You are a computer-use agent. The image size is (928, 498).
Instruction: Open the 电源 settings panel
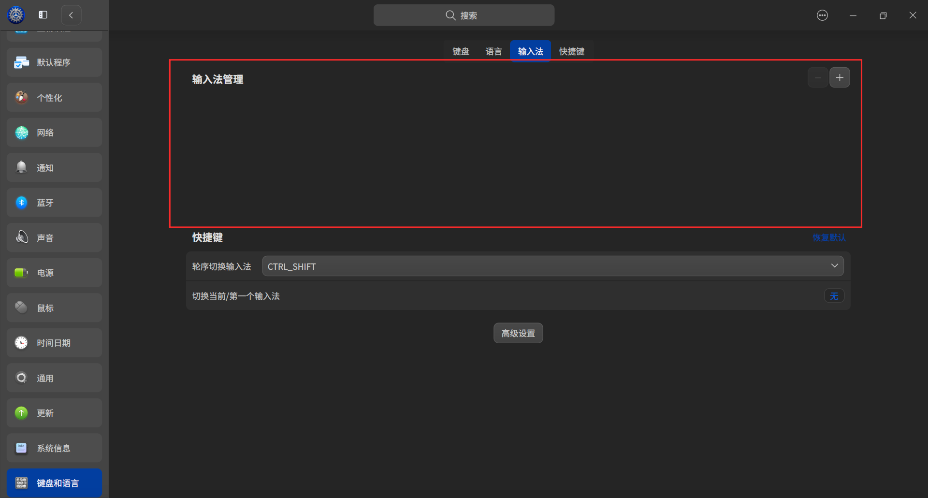(x=54, y=272)
